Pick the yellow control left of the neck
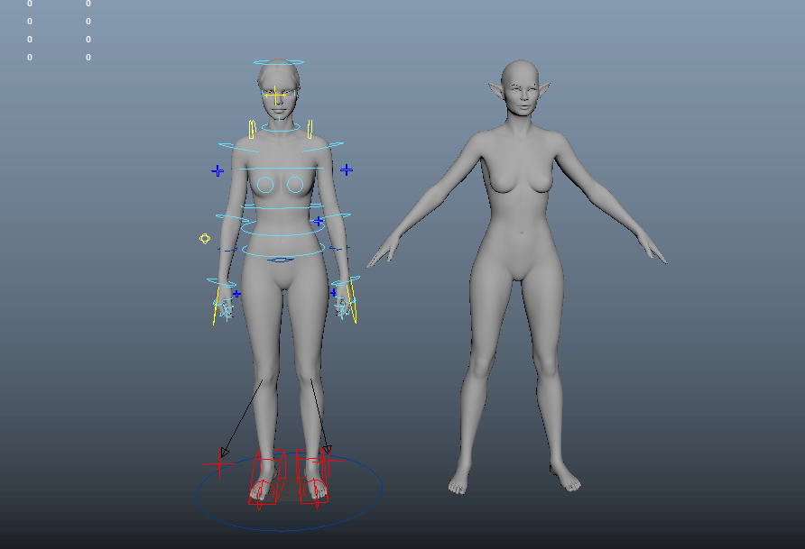Viewport: 805px width, 549px height. 252,129
